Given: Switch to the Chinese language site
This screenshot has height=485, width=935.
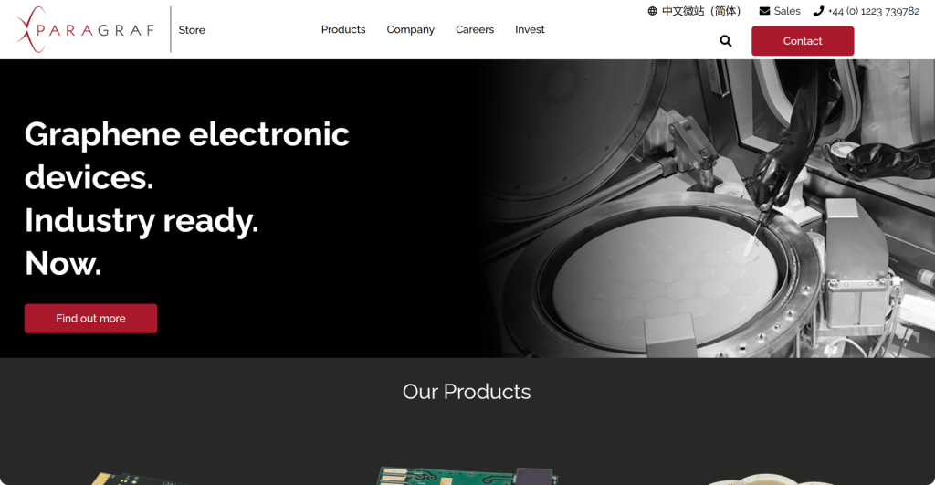Looking at the screenshot, I should (701, 11).
